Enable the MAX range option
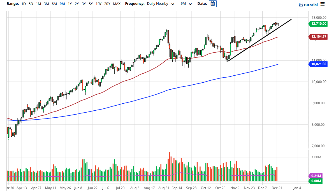 pyautogui.click(x=116, y=4)
